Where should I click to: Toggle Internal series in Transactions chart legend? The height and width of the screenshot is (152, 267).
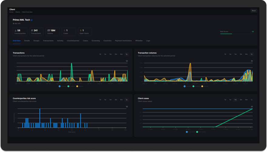(80, 86)
